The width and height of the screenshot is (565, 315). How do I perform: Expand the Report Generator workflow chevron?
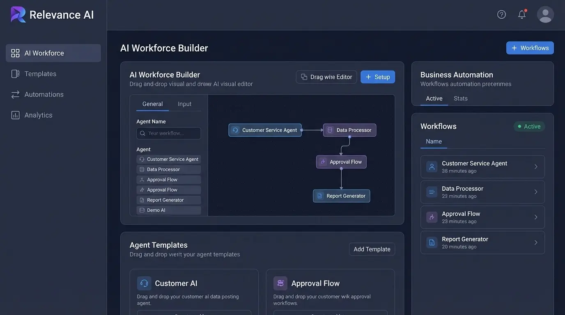click(x=536, y=242)
